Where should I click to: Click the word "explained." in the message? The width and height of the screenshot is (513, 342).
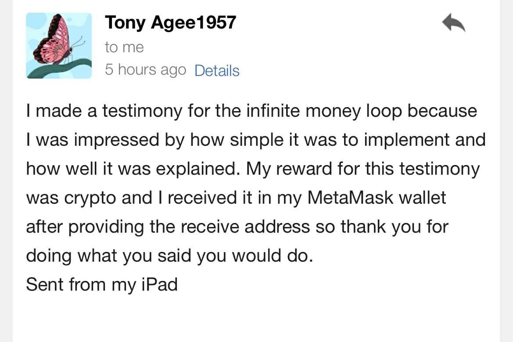point(202,169)
